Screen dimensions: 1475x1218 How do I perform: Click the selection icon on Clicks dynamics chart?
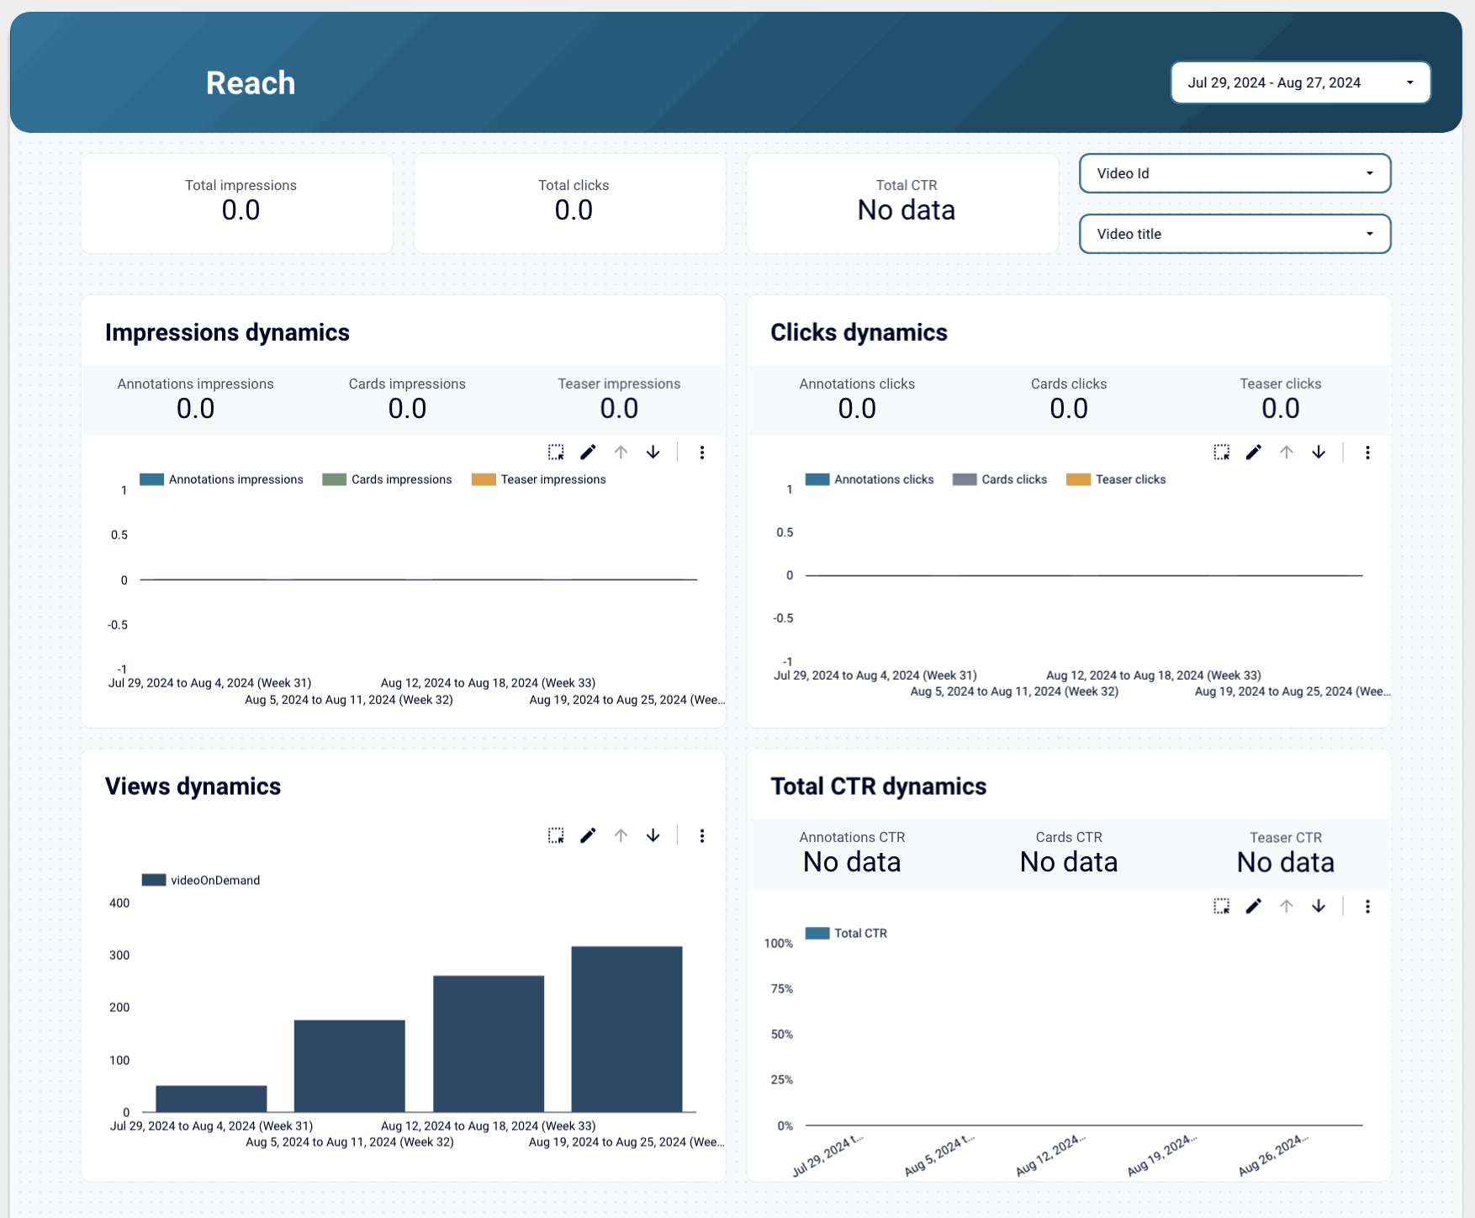(x=1221, y=452)
